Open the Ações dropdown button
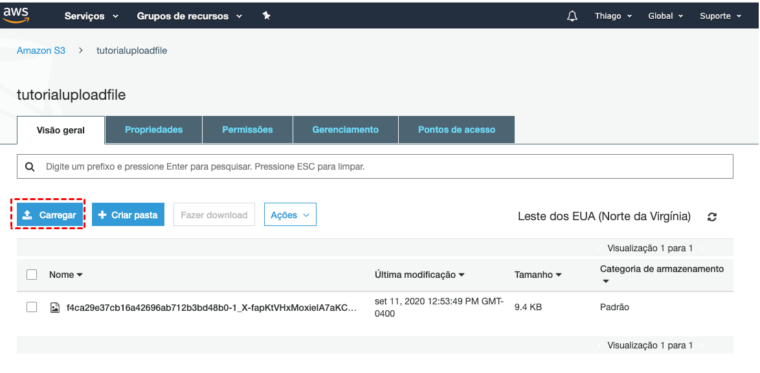This screenshot has height=373, width=760. (290, 215)
